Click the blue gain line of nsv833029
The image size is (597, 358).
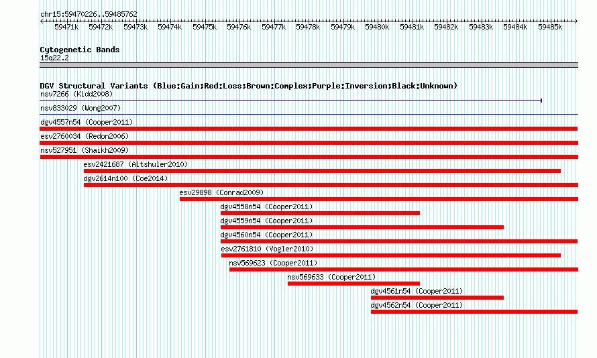309,114
